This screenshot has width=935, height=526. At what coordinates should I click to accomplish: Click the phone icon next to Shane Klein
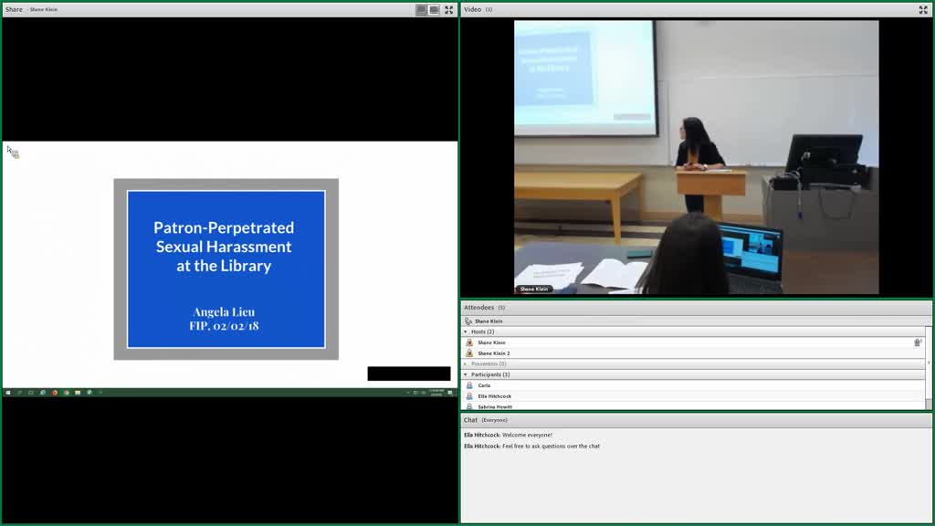pos(468,321)
